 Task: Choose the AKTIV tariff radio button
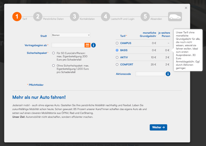coord(117,57)
